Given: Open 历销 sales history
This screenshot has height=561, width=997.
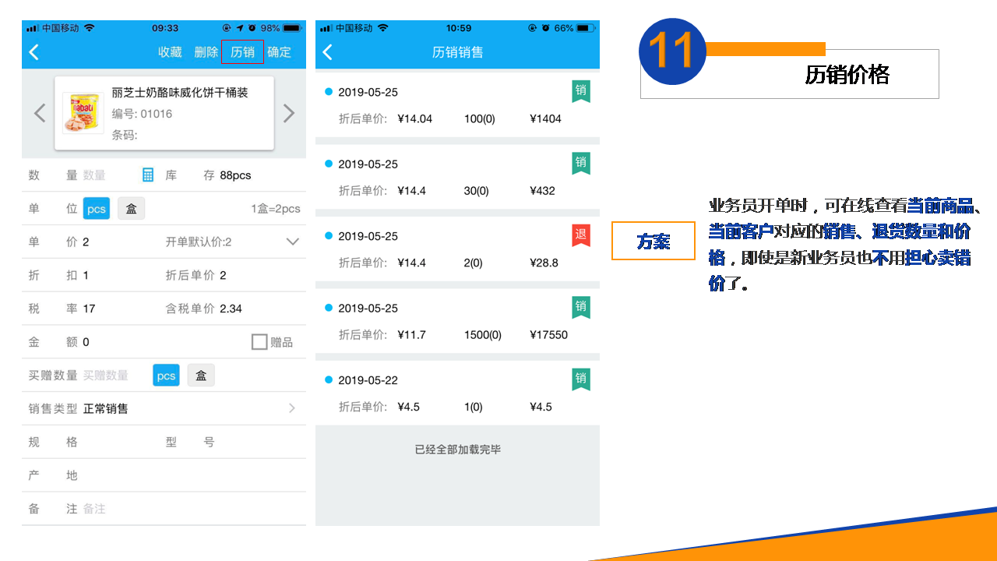Looking at the screenshot, I should coord(242,52).
